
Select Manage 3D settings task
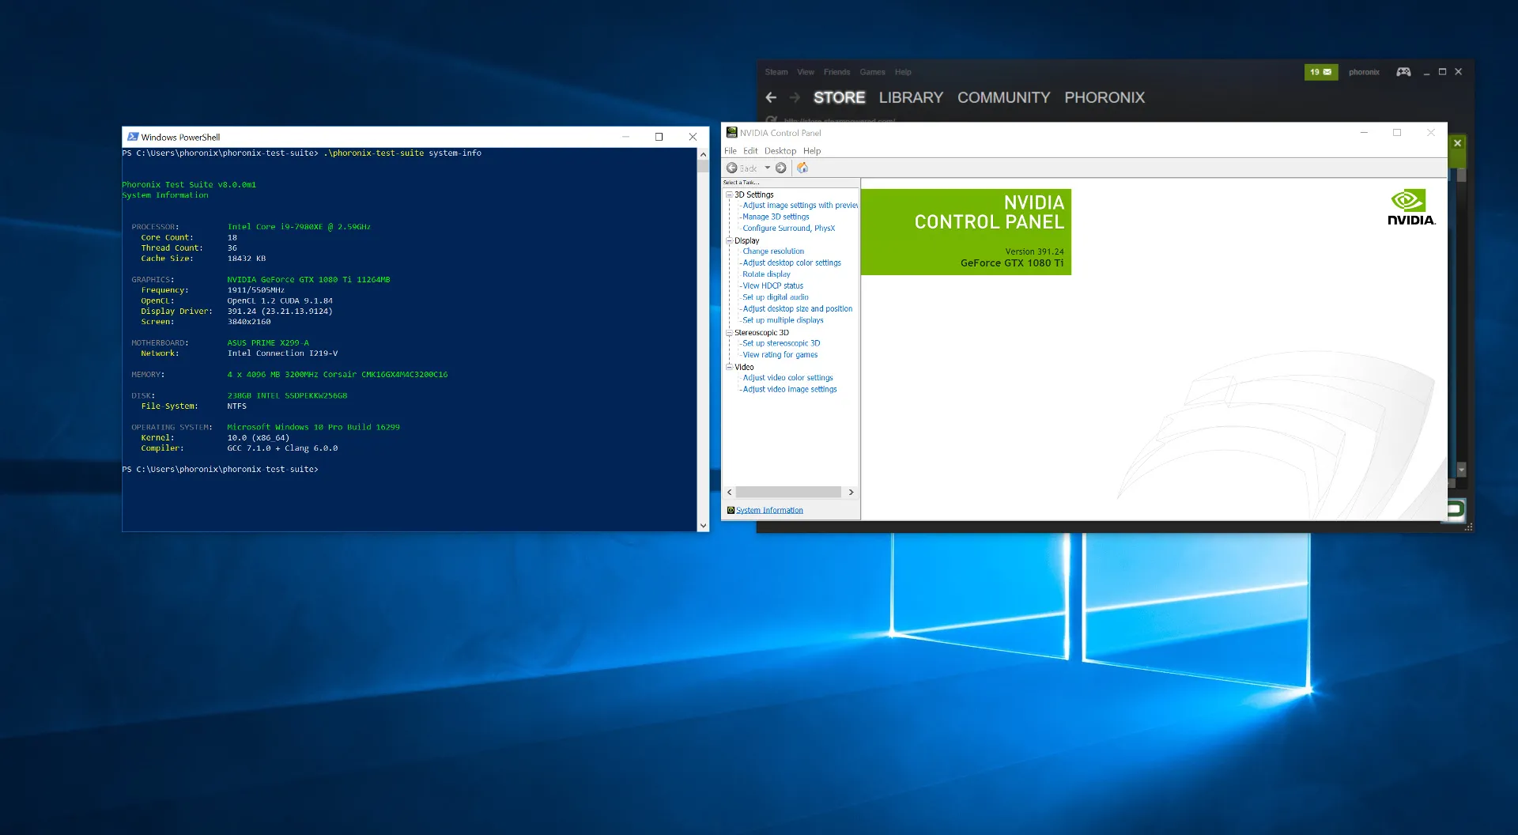[x=776, y=217]
